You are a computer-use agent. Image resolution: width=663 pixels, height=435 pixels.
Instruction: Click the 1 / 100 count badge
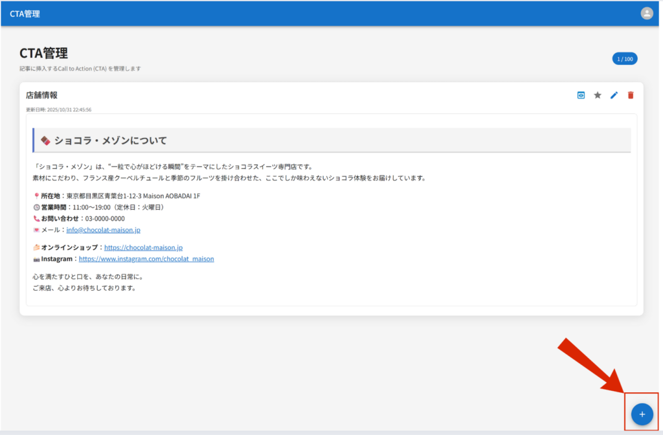(624, 59)
